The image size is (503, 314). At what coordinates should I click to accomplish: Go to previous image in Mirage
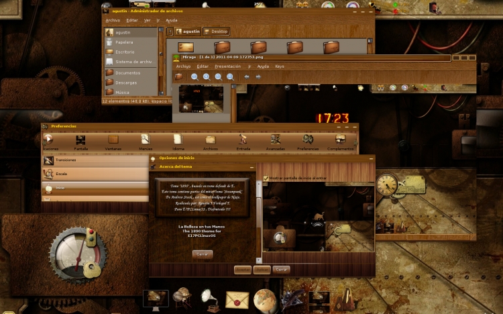246,76
